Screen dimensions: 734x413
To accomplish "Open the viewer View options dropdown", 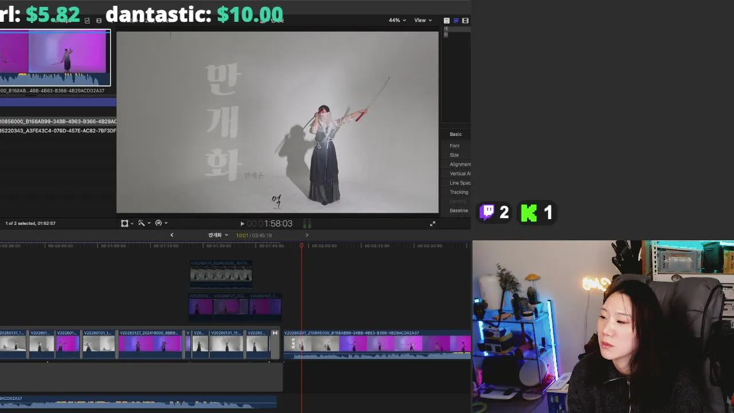I will 423,20.
